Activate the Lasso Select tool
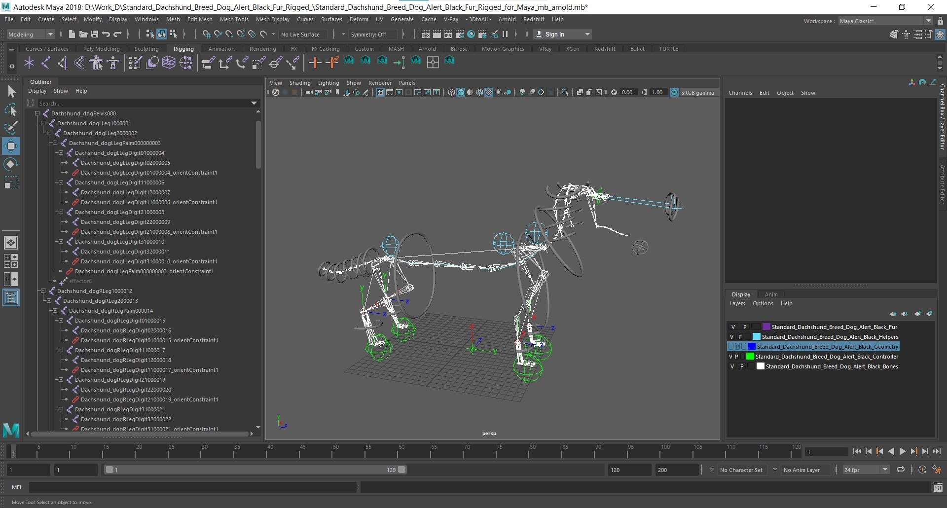 11,109
